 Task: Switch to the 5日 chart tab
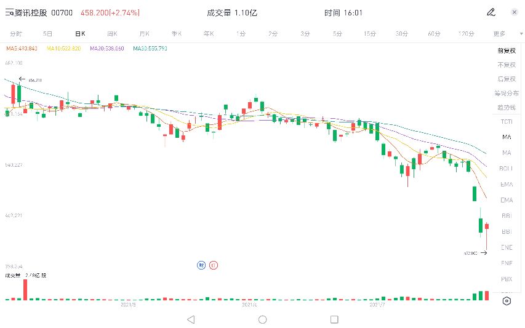(x=47, y=34)
